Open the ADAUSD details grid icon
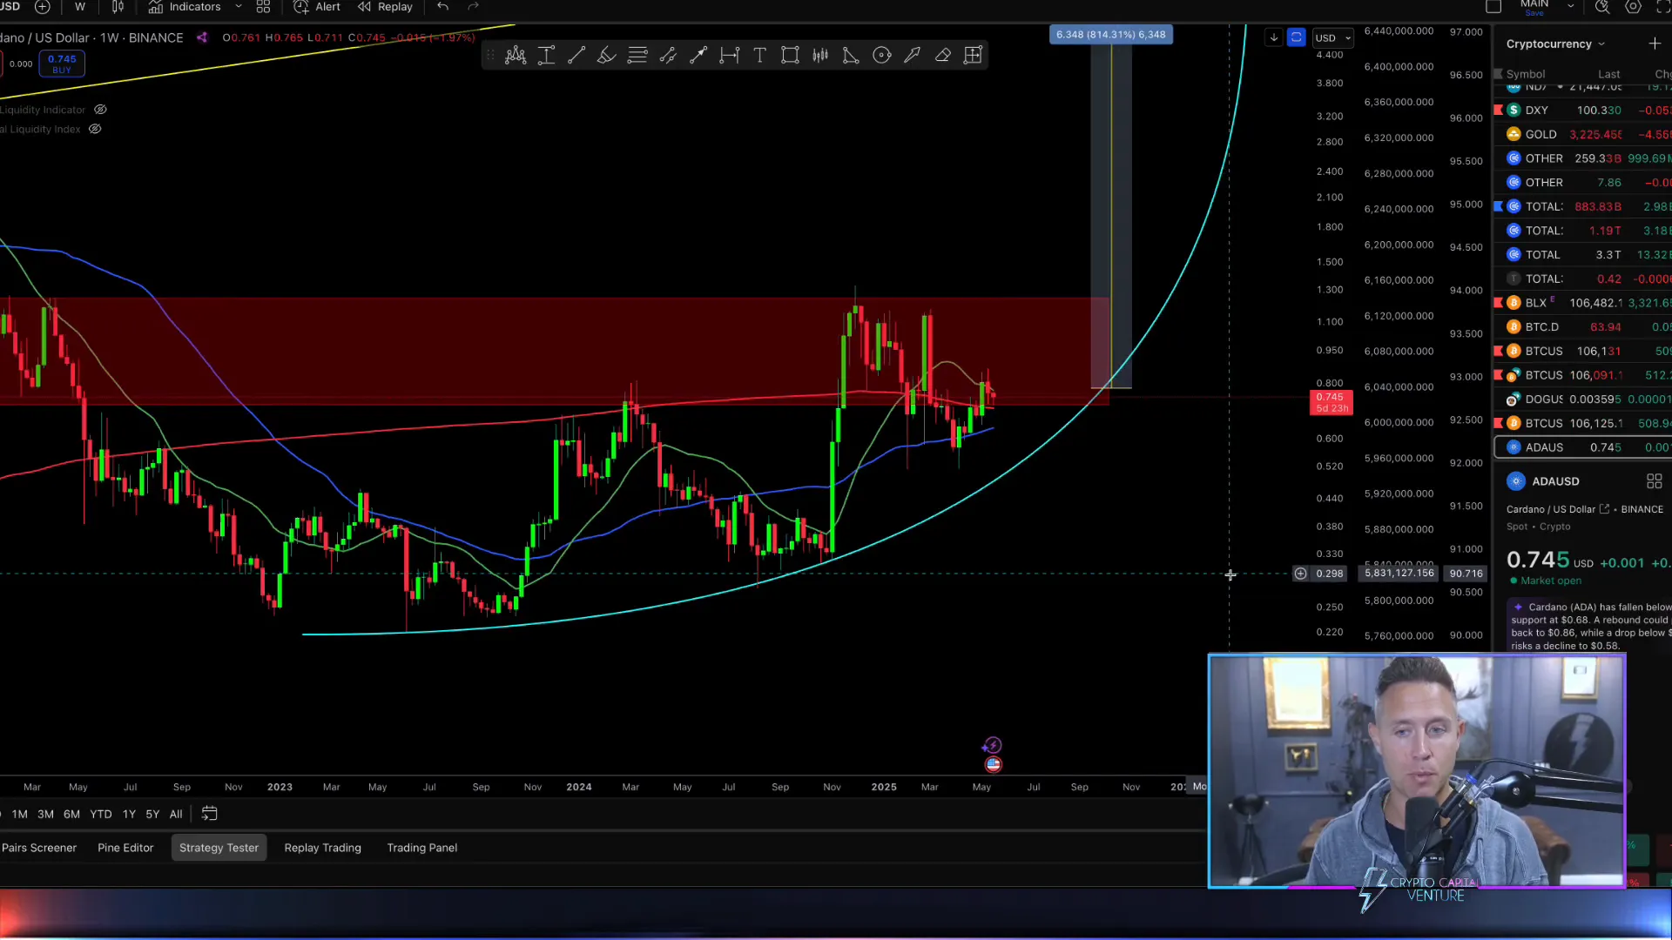The height and width of the screenshot is (940, 1672). [1655, 481]
